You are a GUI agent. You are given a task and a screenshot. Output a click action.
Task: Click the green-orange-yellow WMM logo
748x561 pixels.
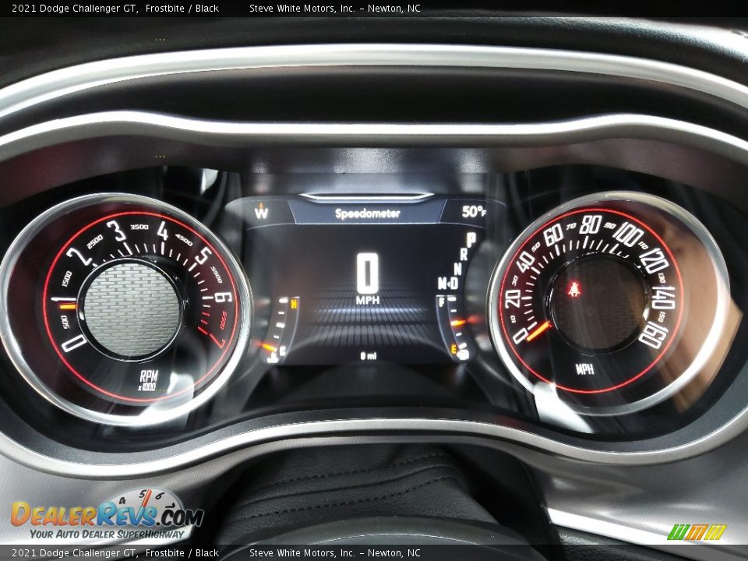pos(697,532)
